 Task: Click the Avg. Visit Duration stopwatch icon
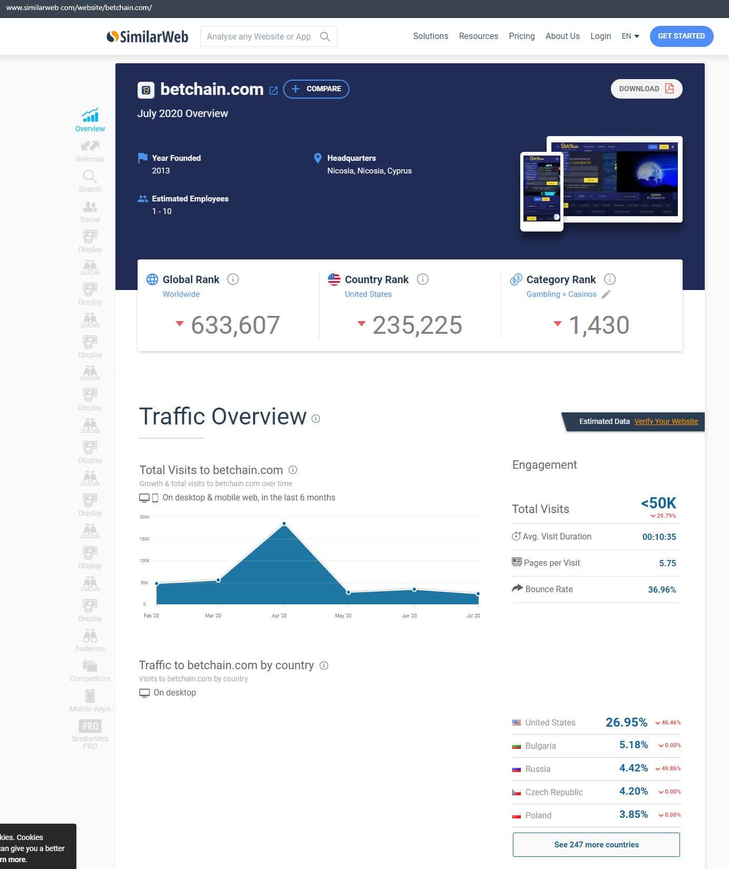click(516, 536)
